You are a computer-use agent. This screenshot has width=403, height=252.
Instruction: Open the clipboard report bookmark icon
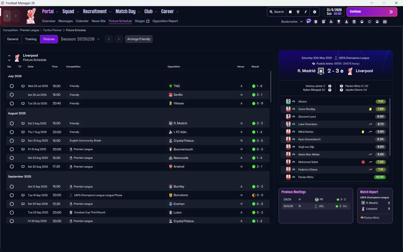click(324, 22)
